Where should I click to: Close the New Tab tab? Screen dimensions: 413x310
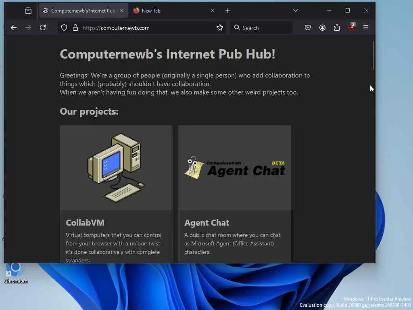(213, 10)
